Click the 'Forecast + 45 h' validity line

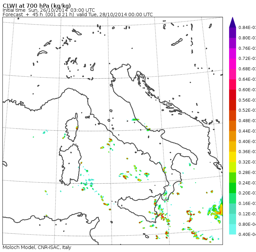78,14
